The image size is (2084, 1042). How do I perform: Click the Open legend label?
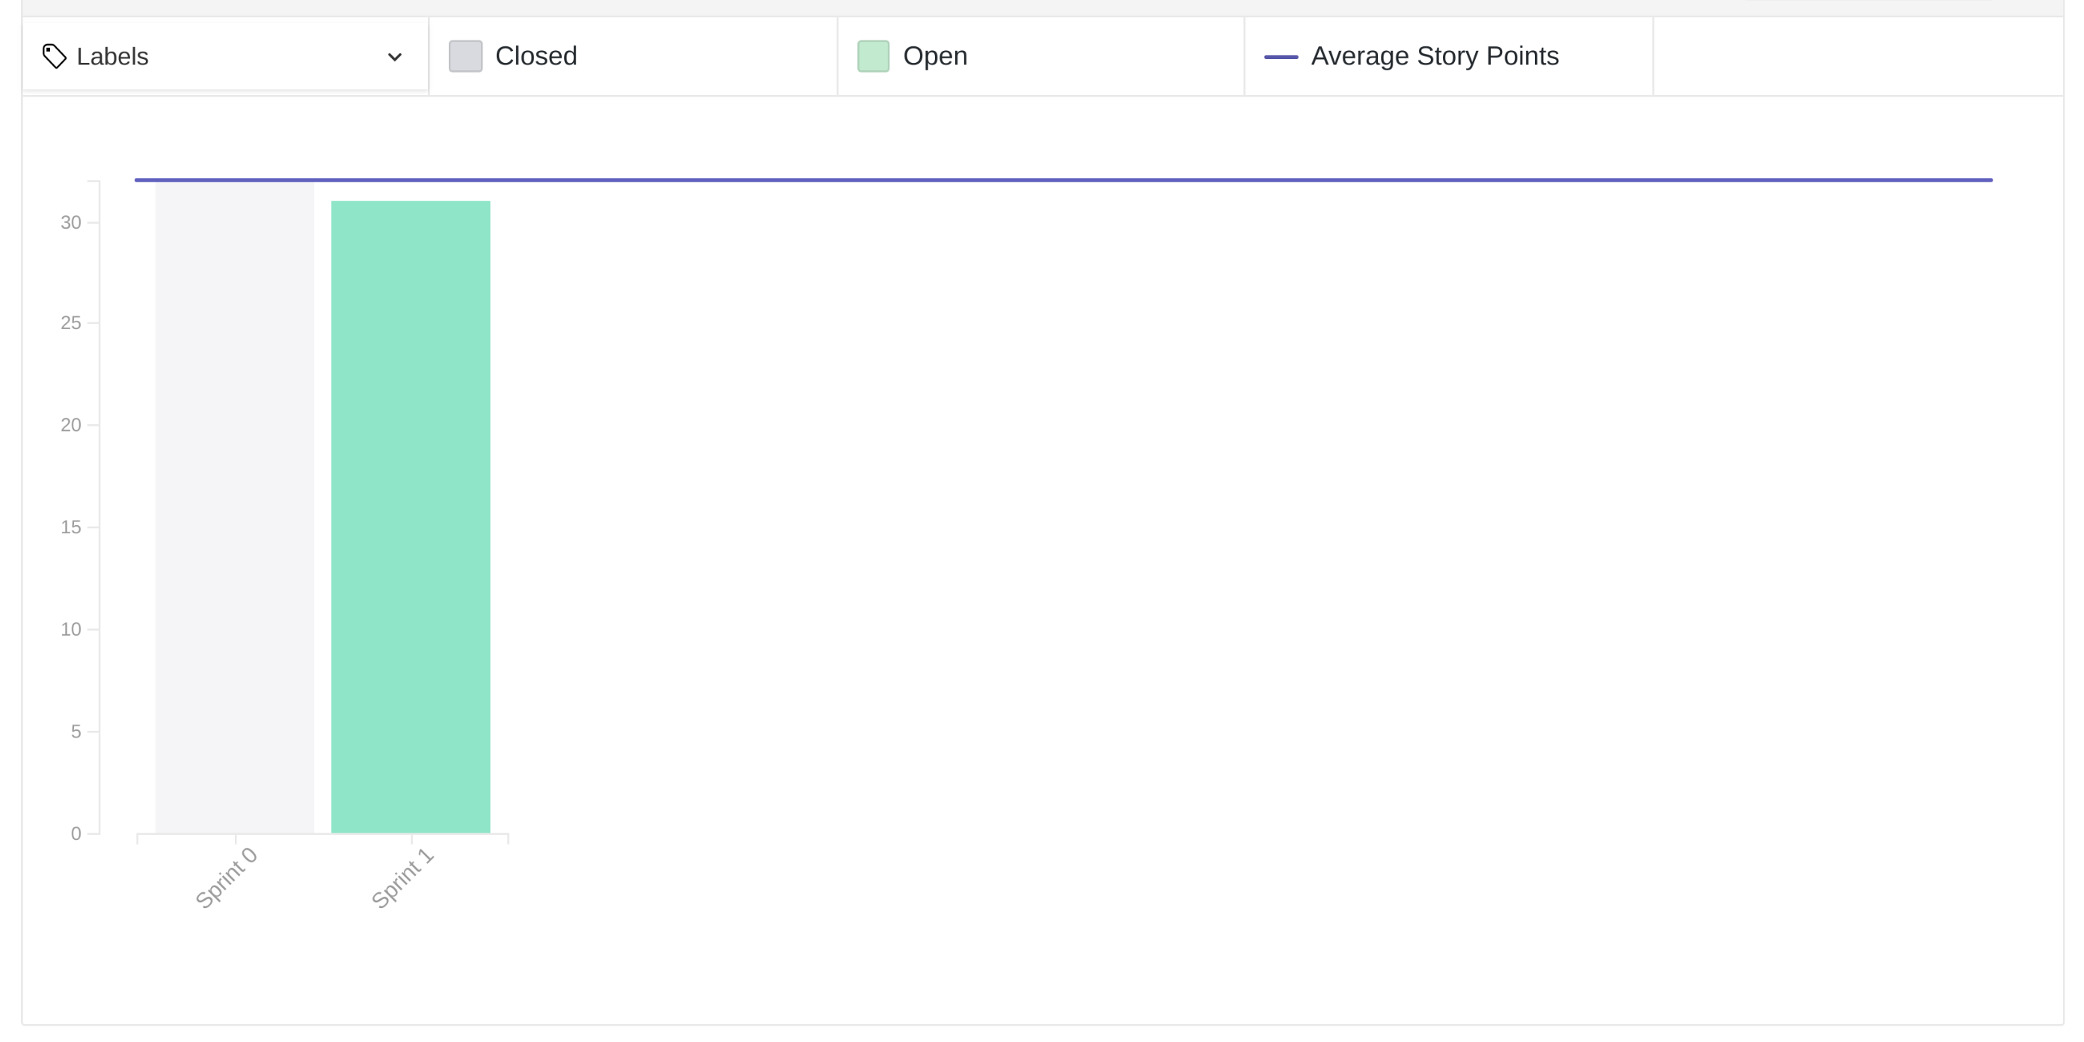point(935,56)
